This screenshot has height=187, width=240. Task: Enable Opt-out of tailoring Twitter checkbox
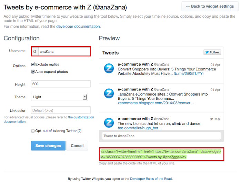(33, 131)
